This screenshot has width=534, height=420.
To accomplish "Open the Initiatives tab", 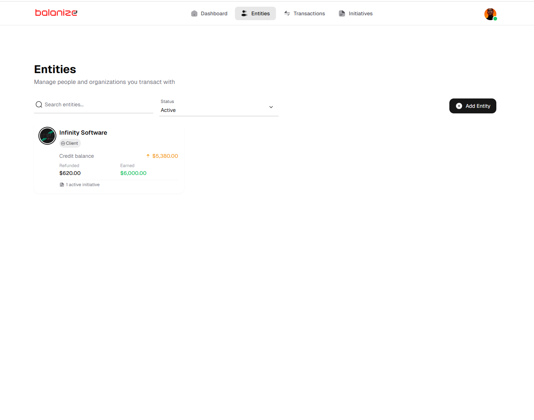I will tap(360, 13).
